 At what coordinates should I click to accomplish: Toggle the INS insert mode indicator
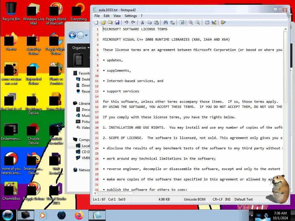(228, 199)
